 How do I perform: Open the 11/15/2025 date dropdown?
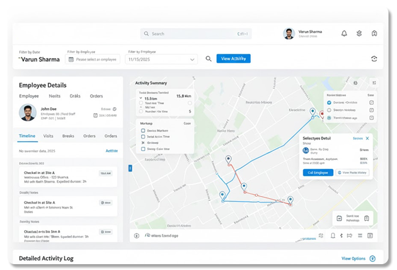coord(161,60)
